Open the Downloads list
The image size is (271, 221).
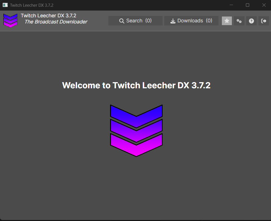(191, 21)
